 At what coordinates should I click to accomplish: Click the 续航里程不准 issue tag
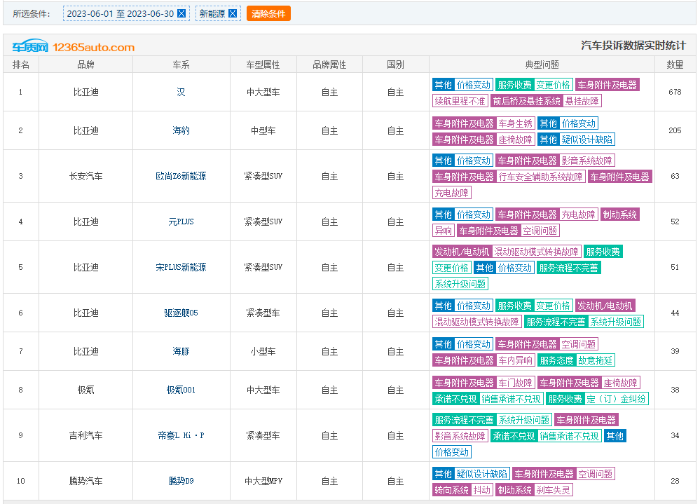point(460,101)
